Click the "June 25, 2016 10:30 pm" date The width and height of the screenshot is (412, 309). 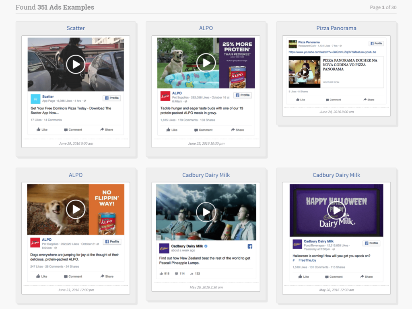(x=206, y=143)
